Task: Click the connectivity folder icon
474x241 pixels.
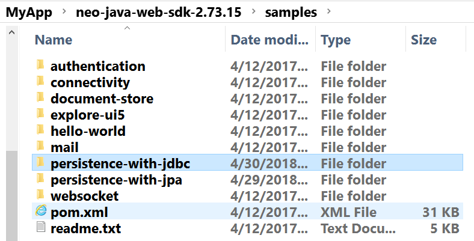Action: (40, 82)
